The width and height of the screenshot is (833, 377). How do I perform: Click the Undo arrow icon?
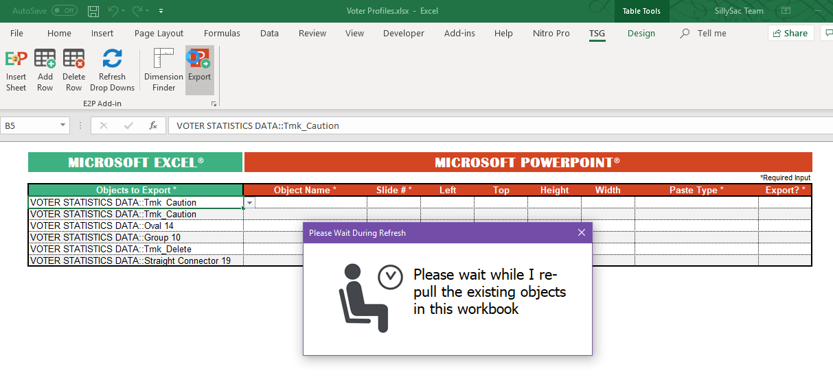pyautogui.click(x=112, y=11)
